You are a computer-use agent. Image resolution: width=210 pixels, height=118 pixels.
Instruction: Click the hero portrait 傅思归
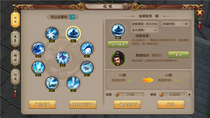point(118,59)
